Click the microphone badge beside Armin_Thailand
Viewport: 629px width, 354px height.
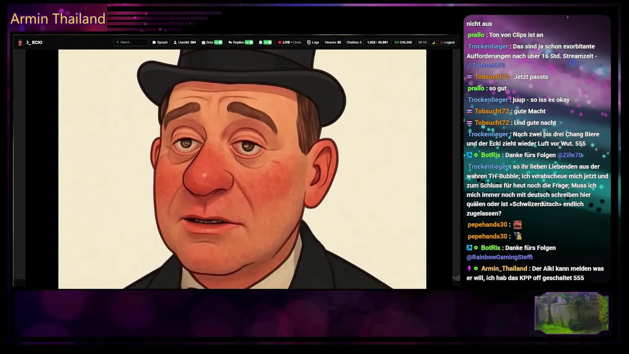tap(469, 268)
